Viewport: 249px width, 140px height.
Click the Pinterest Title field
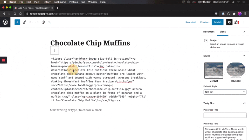pyautogui.click(x=225, y=115)
